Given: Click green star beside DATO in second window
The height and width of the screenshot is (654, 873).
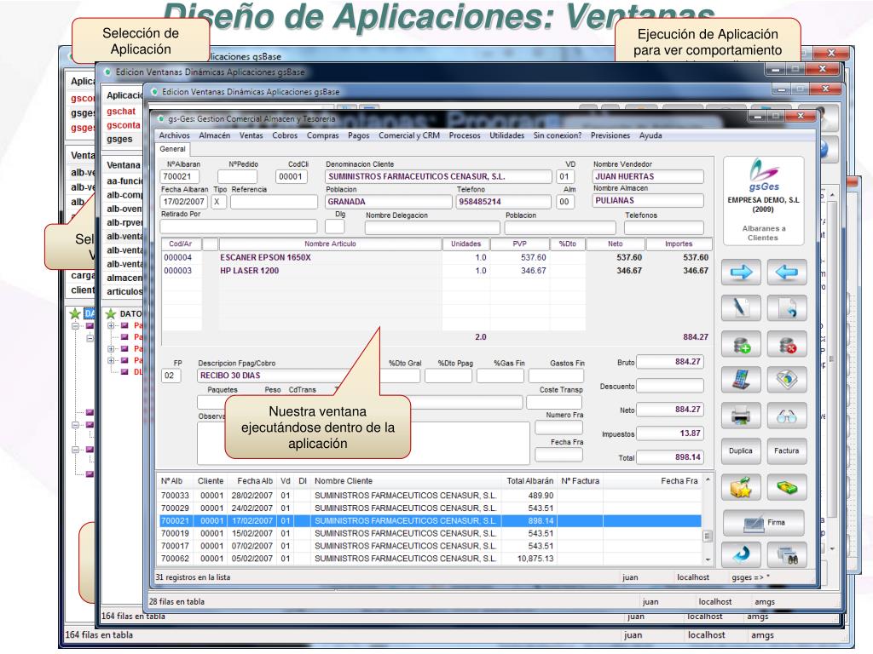Looking at the screenshot, I should pyautogui.click(x=111, y=314).
